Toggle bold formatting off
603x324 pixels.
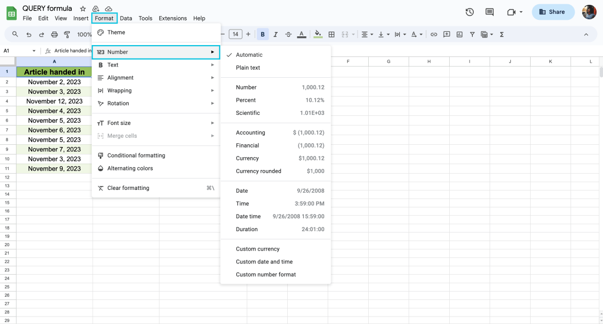click(x=263, y=34)
